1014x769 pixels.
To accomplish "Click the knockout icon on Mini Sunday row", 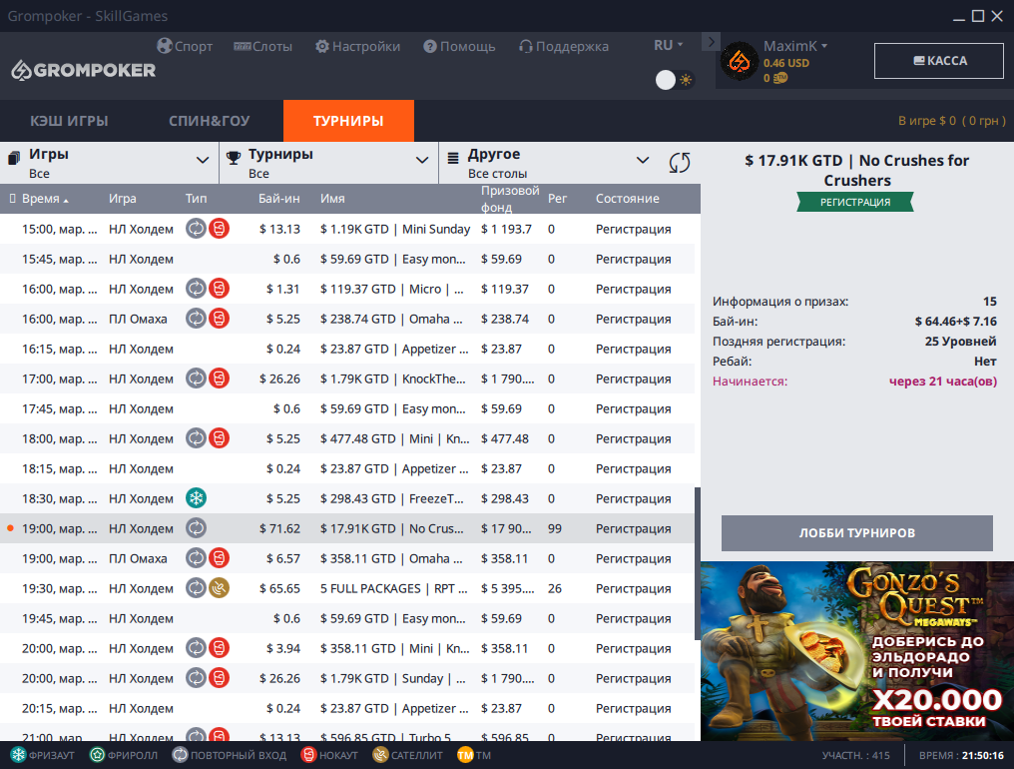I will click(x=220, y=229).
